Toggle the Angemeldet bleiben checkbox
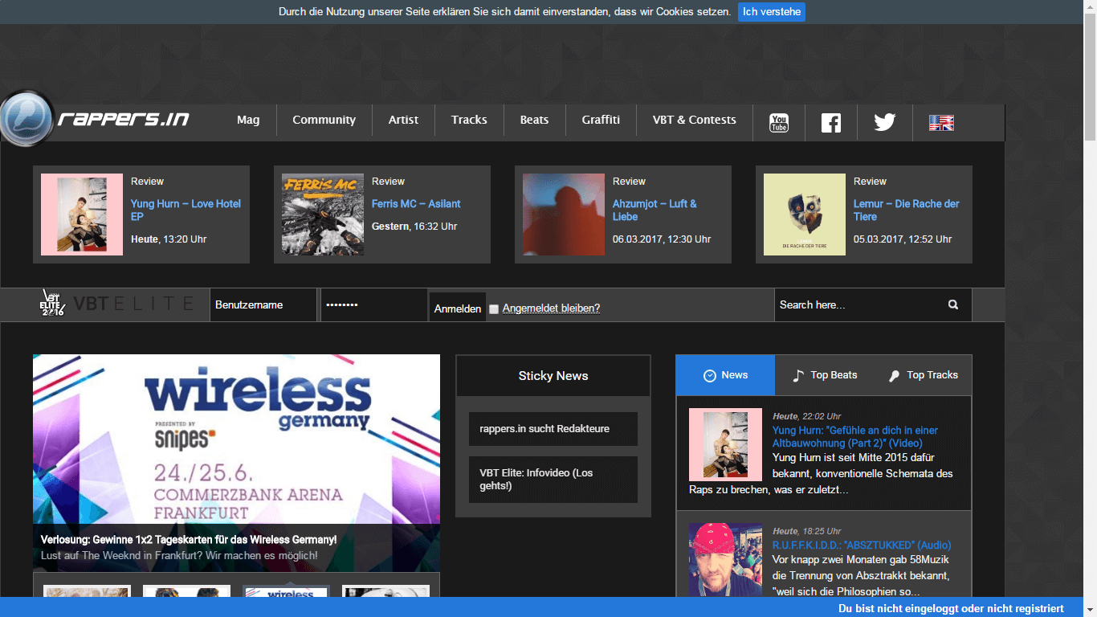 click(x=494, y=308)
